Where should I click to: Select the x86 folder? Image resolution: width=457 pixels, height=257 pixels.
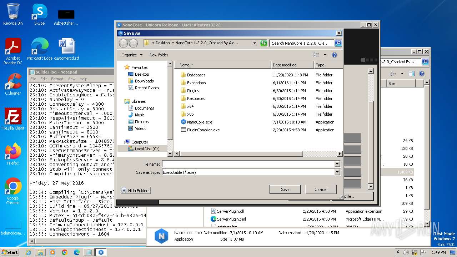pos(190,114)
